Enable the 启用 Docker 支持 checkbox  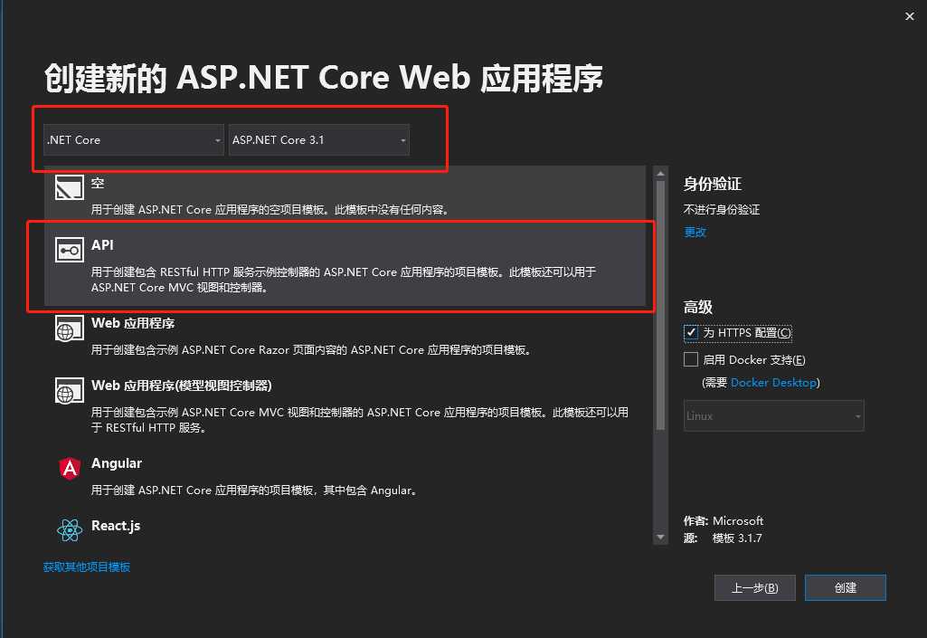click(x=691, y=359)
